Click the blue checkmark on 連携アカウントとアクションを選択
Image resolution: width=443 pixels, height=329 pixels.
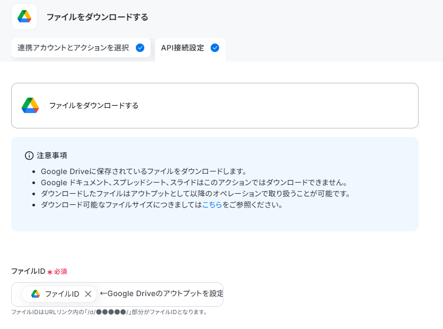[140, 48]
